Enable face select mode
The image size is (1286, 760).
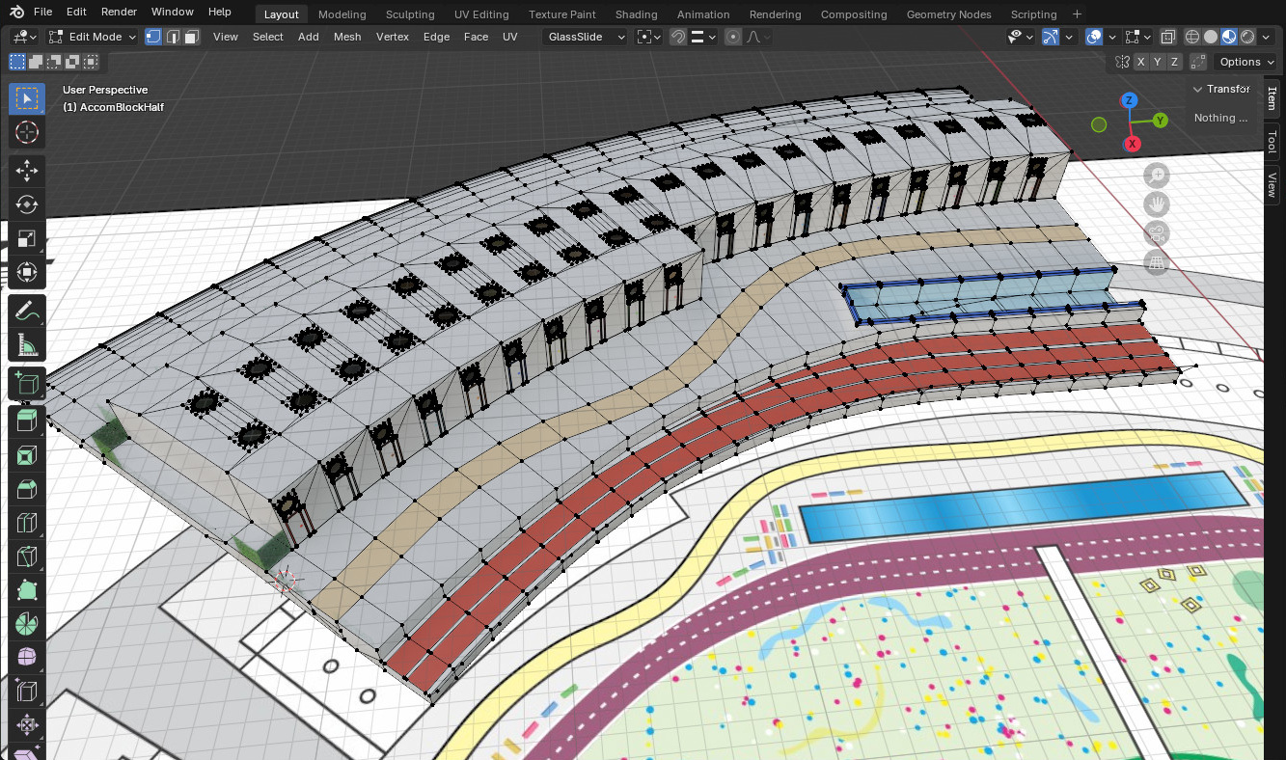click(188, 36)
